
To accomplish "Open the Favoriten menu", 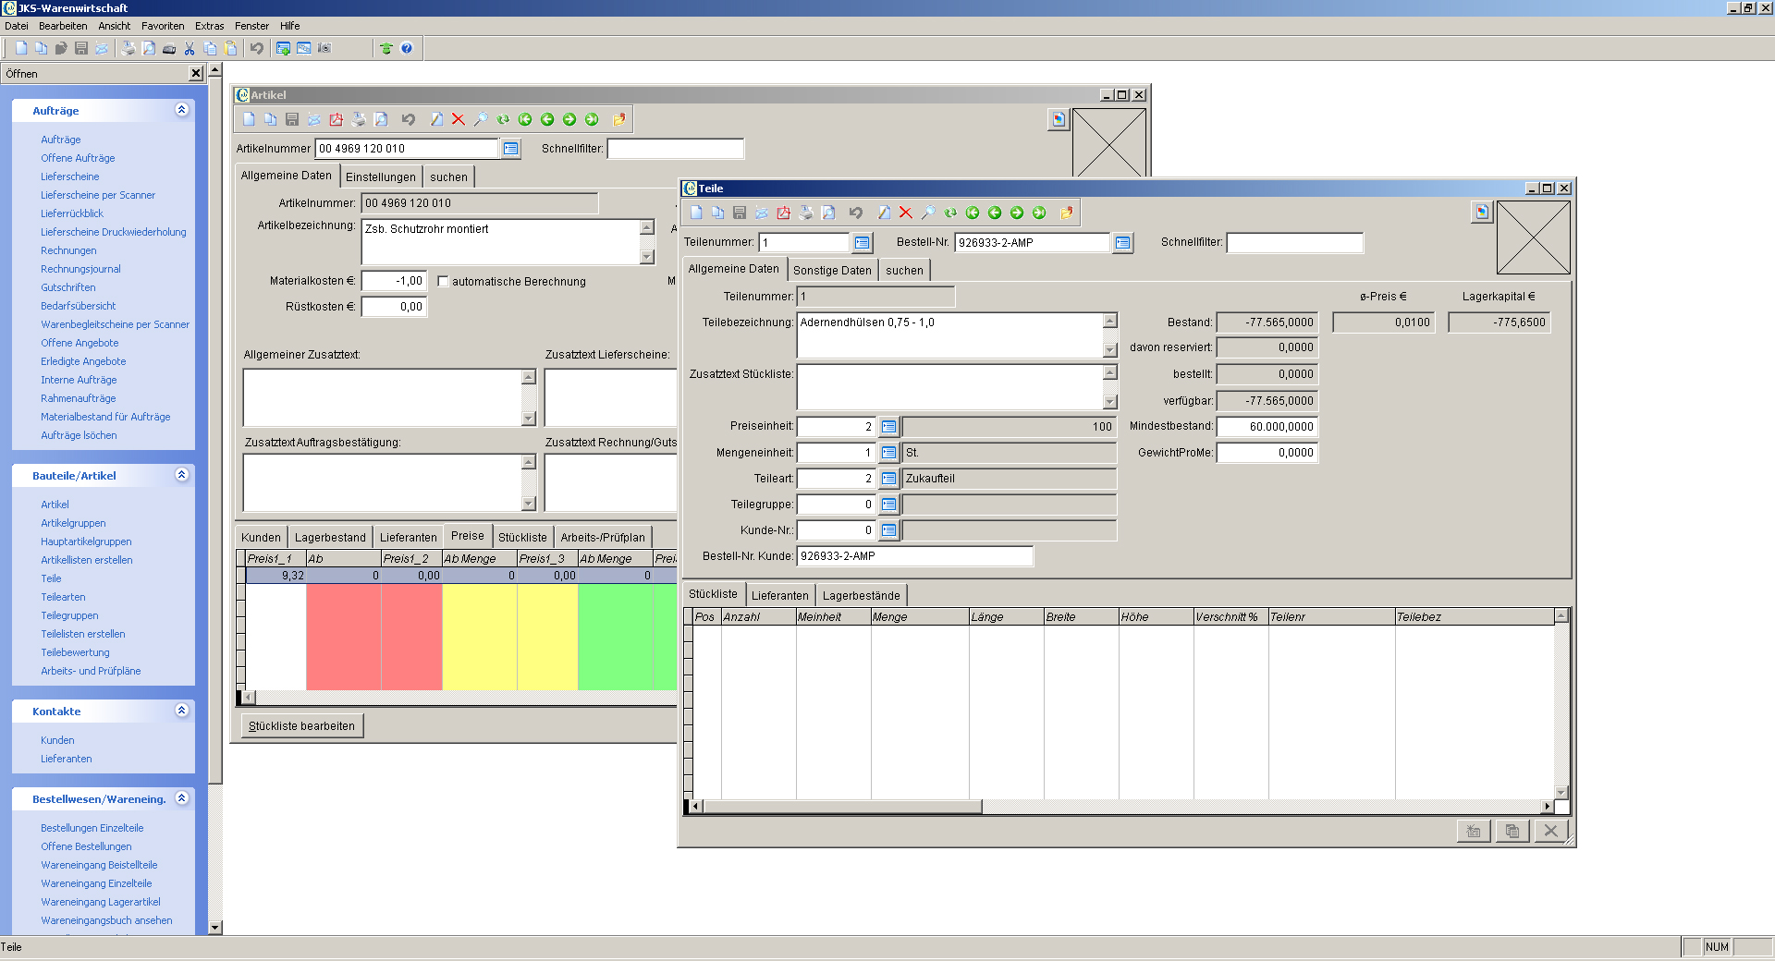I will (x=163, y=26).
